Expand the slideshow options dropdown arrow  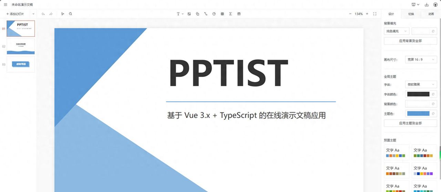[x=418, y=4]
